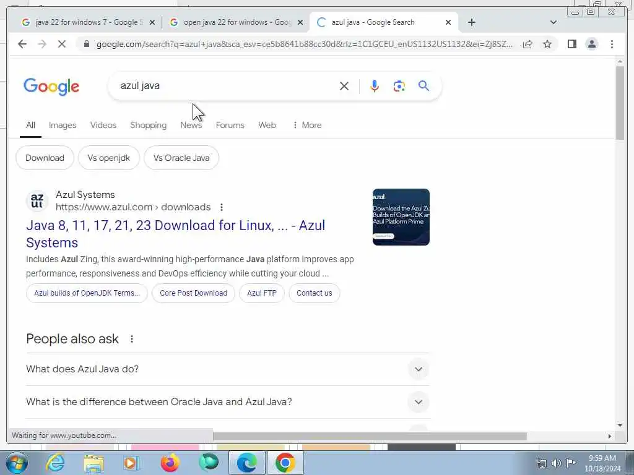Click the Download suggestion chip
Viewport: 634px width, 475px height.
45,158
